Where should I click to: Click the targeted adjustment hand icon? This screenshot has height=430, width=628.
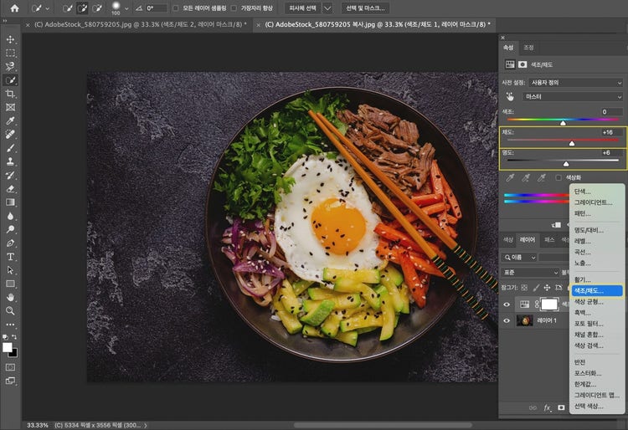coord(510,97)
